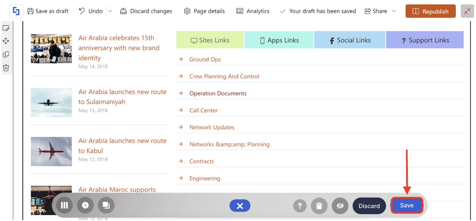Image resolution: width=476 pixels, height=221 pixels.
Task: Open the Networks & Planning link
Action: click(x=230, y=144)
